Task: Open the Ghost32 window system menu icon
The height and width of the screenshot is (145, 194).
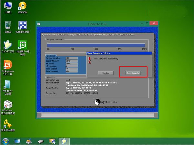Action: point(39,24)
